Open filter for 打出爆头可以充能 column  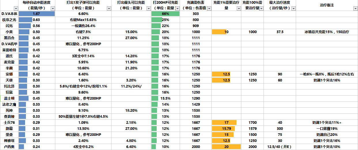pos(149,9)
